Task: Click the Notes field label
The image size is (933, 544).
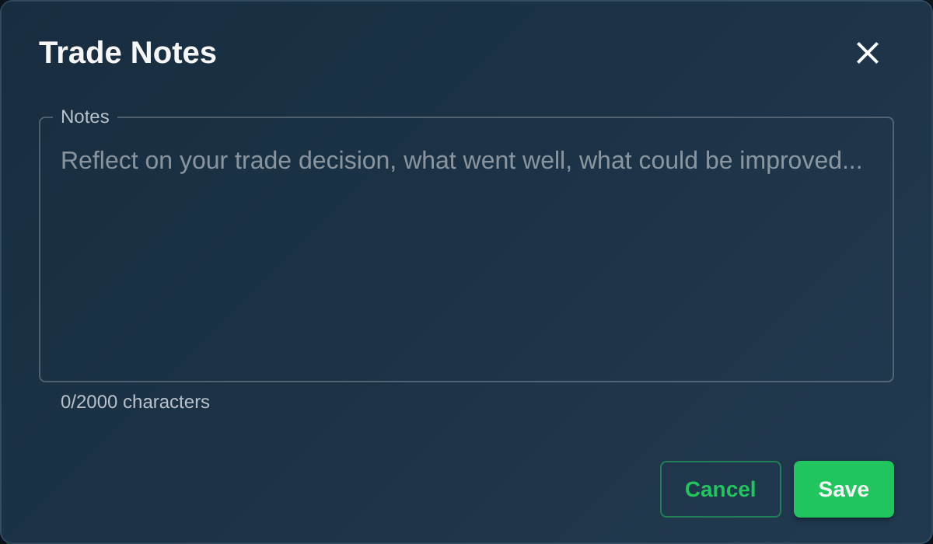Action: point(85,117)
